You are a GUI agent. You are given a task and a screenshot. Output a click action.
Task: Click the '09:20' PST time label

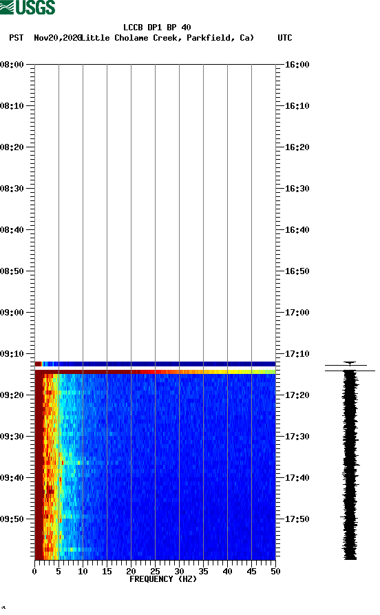12,395
